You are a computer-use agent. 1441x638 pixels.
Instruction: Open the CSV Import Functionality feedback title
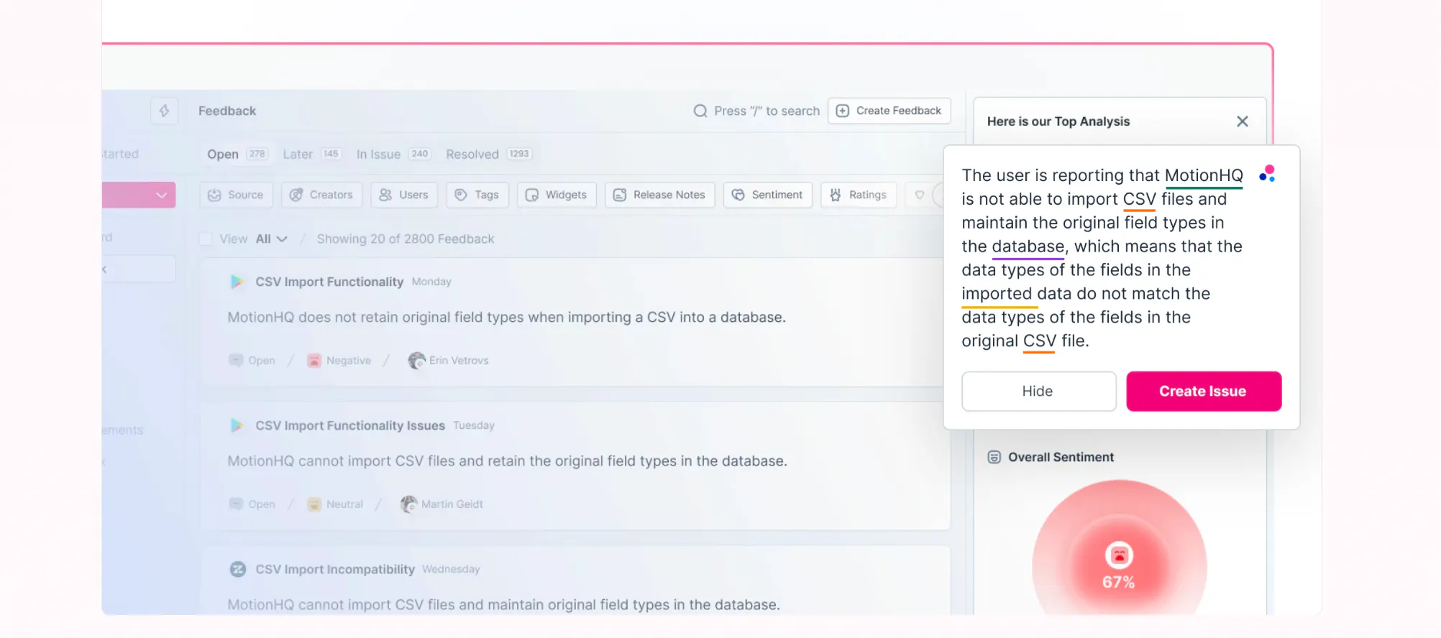pos(329,282)
